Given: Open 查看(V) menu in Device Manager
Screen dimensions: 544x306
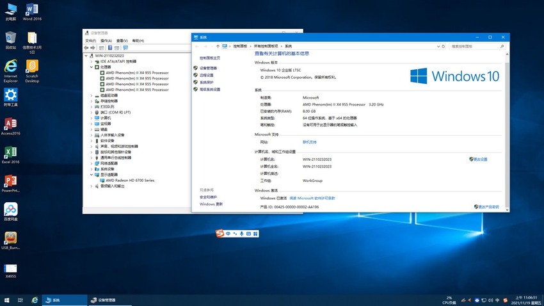Looking at the screenshot, I should point(122,40).
